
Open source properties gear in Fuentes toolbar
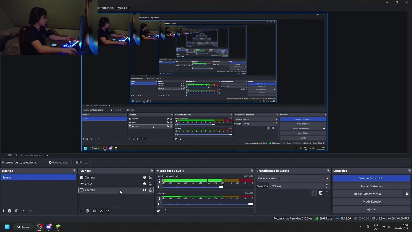point(94,211)
